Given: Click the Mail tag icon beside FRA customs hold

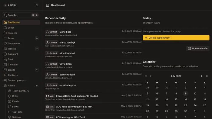Looking at the screenshot, I should [x=48, y=96].
